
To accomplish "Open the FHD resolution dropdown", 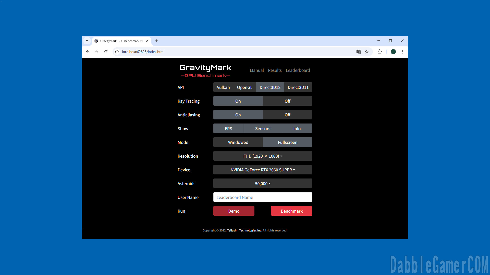I will (x=263, y=156).
